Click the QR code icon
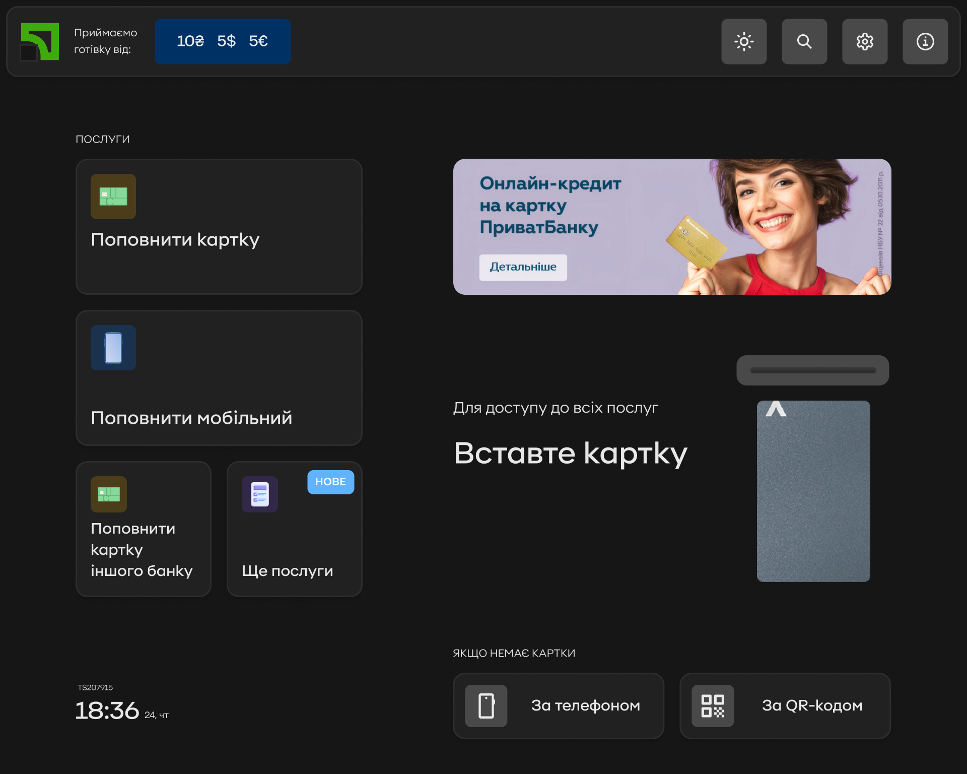Screen dimensions: 967x774 (x=713, y=705)
